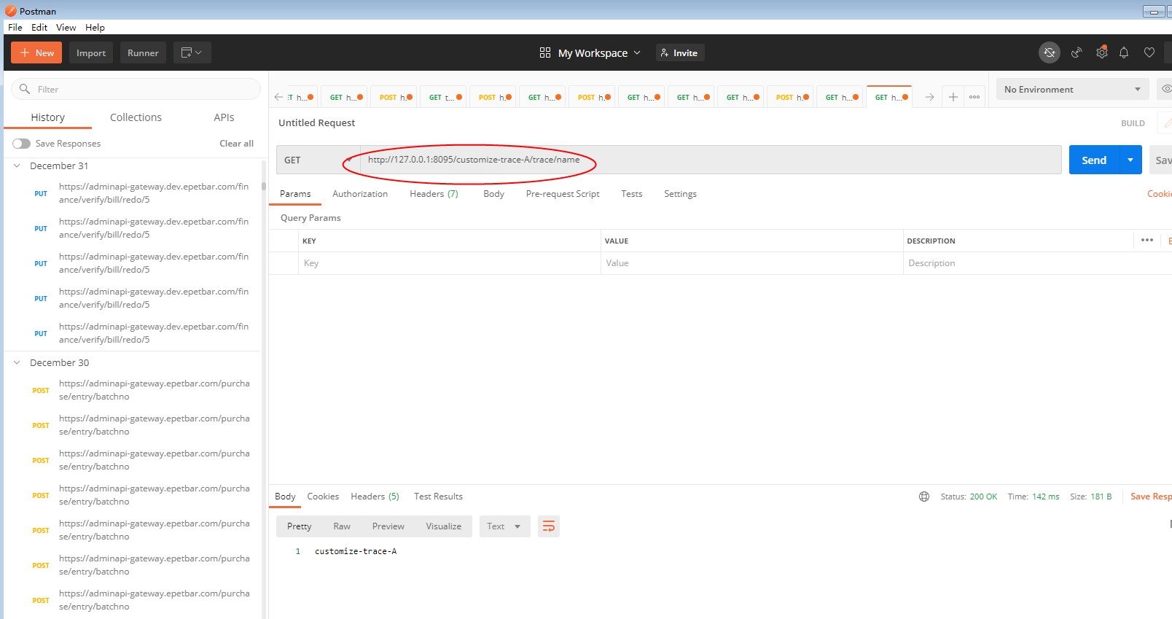Click the network globe icon in response
Image resolution: width=1172 pixels, height=619 pixels.
point(924,497)
